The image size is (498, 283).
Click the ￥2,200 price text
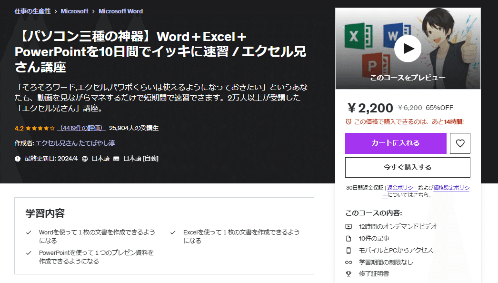(370, 108)
